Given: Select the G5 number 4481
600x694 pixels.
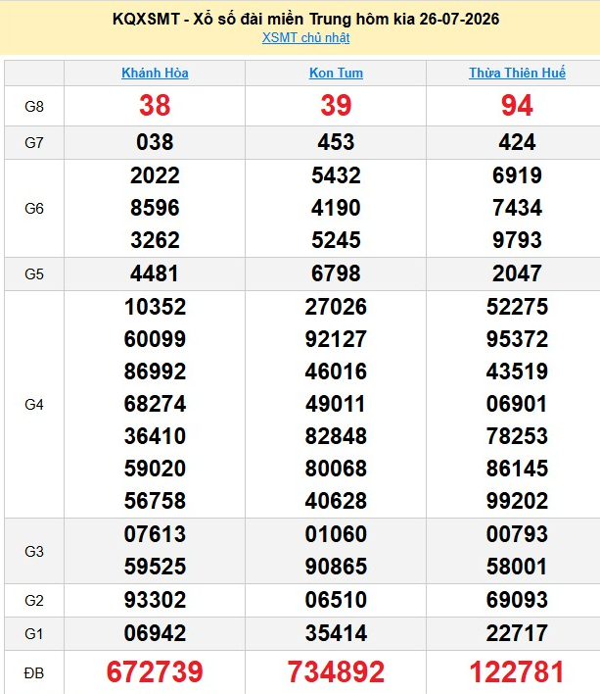Looking at the screenshot, I should pos(155,273).
